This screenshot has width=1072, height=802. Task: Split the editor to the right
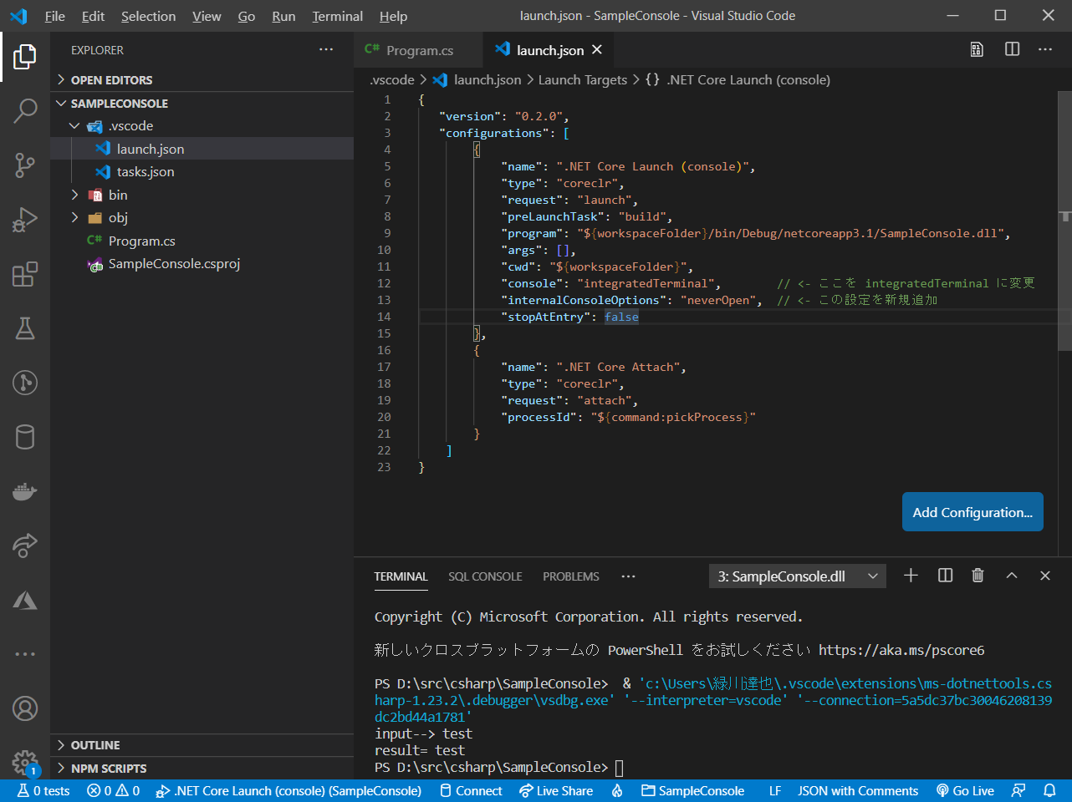tap(1012, 49)
